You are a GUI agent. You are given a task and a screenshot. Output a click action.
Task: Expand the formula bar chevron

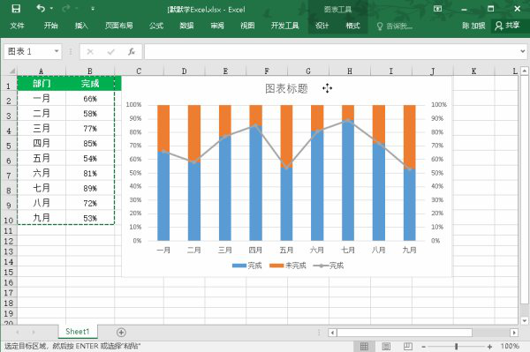(523, 51)
